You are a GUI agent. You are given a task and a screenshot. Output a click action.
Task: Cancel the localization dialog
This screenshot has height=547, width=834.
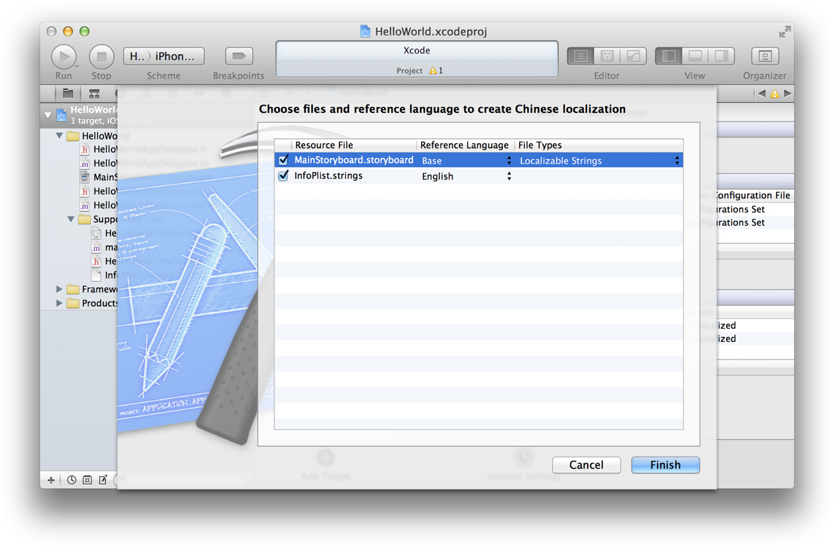(586, 465)
